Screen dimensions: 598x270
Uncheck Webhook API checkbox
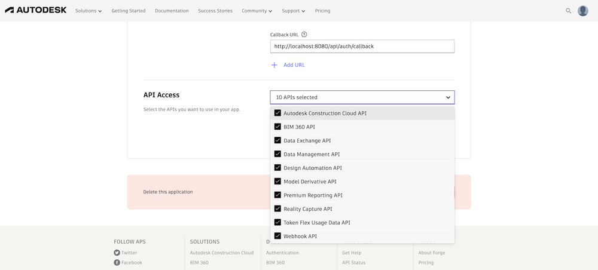(277, 236)
